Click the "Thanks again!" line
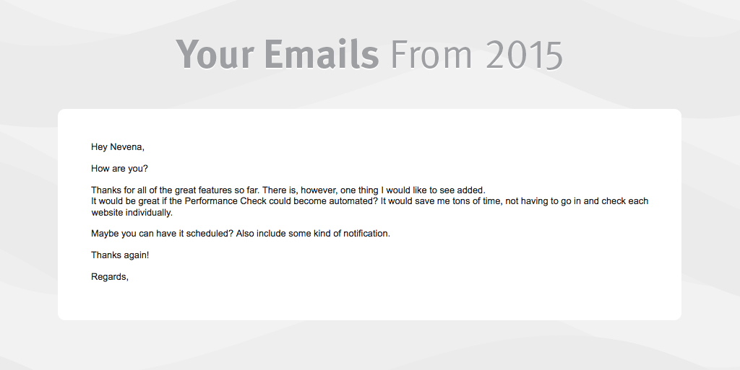 point(120,255)
